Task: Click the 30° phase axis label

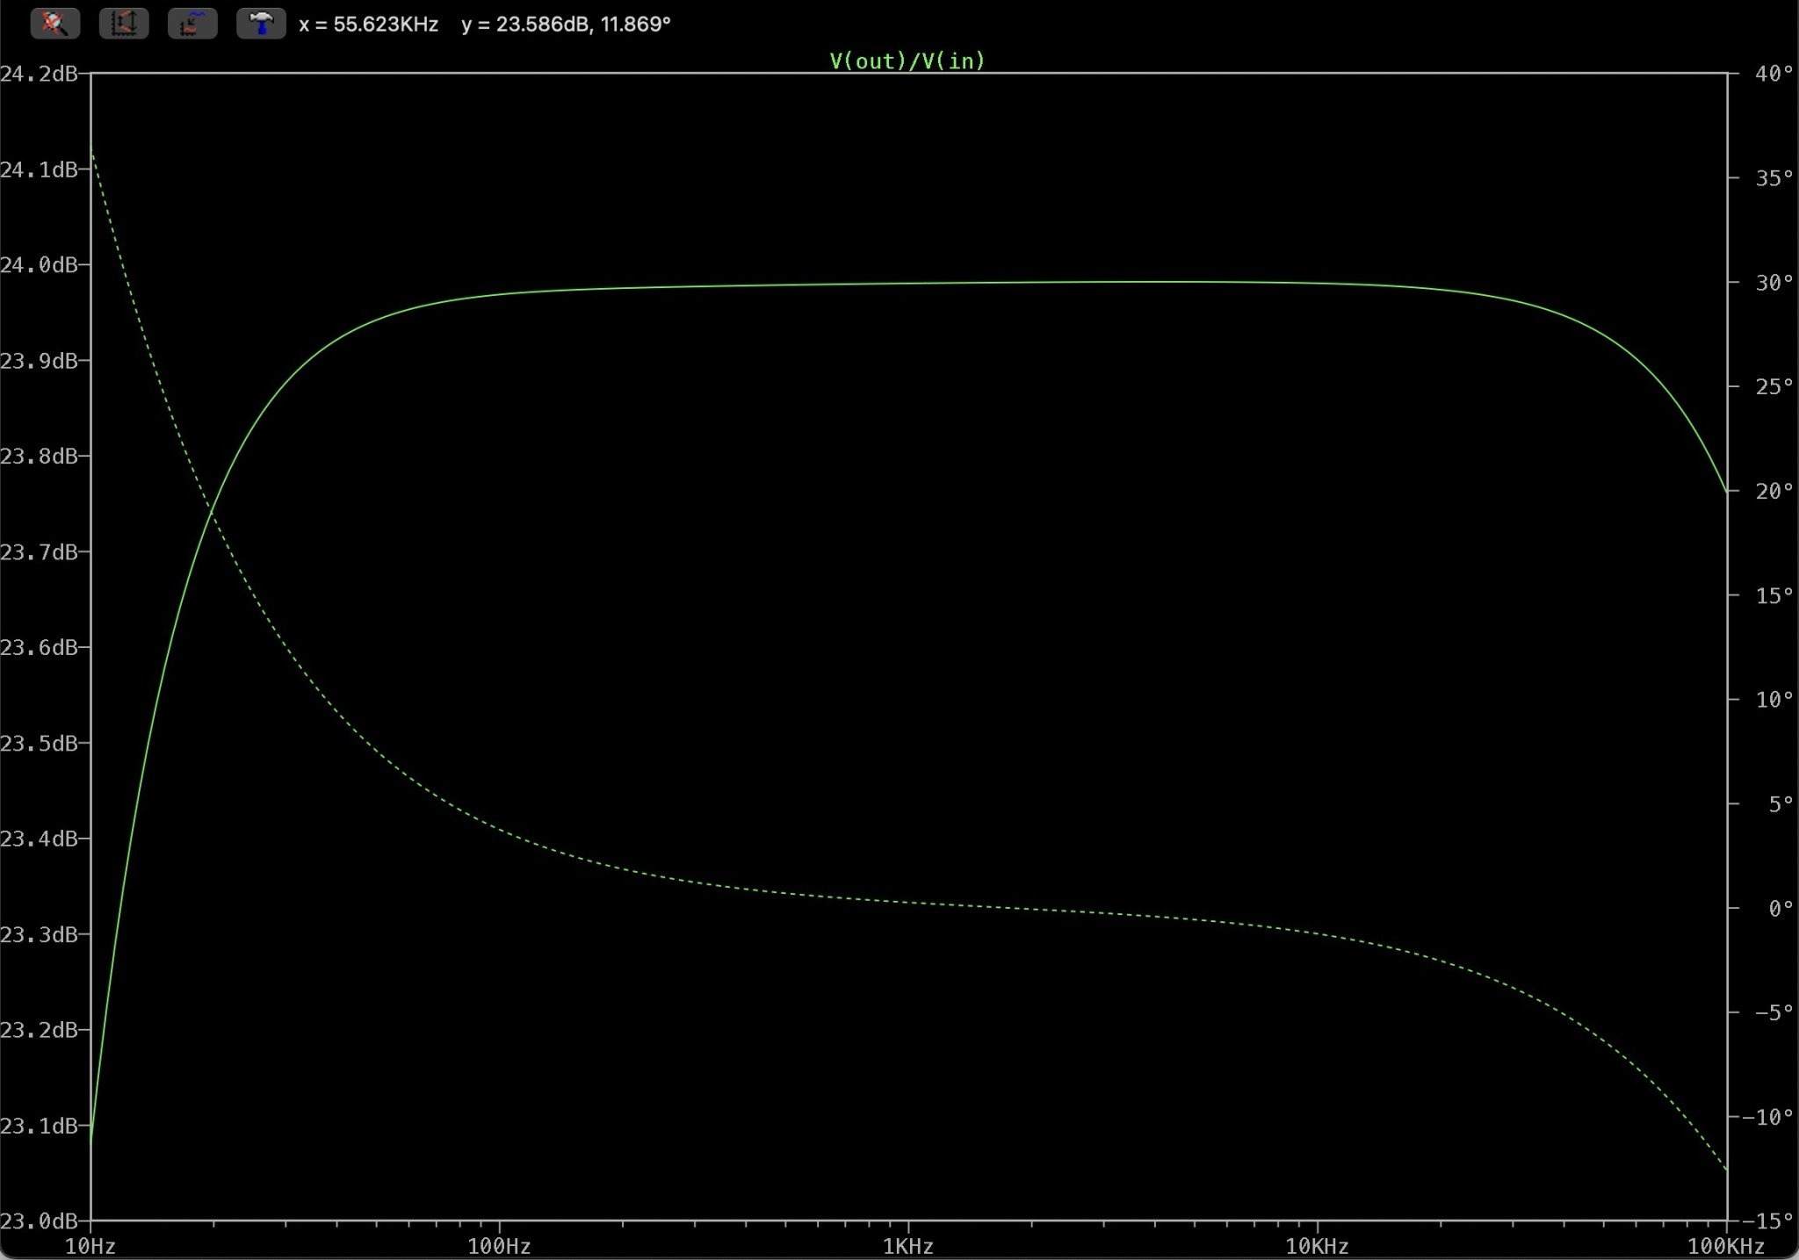Action: [1774, 283]
